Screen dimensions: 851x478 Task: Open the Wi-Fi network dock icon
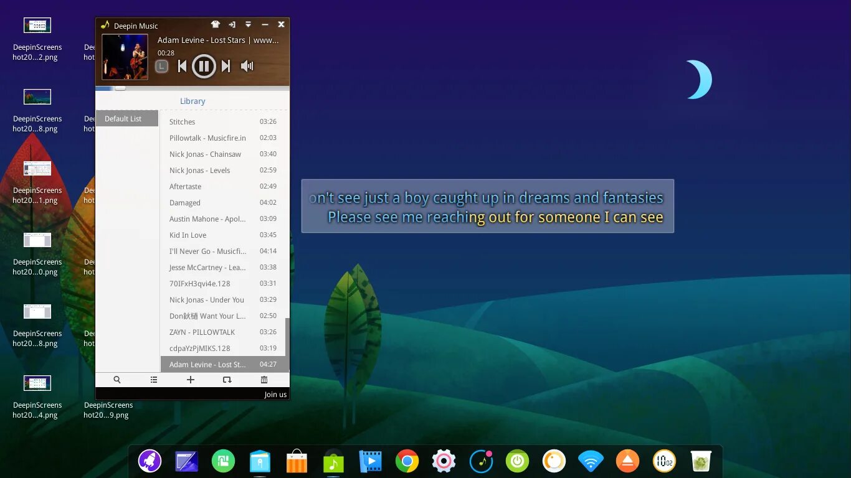point(591,461)
